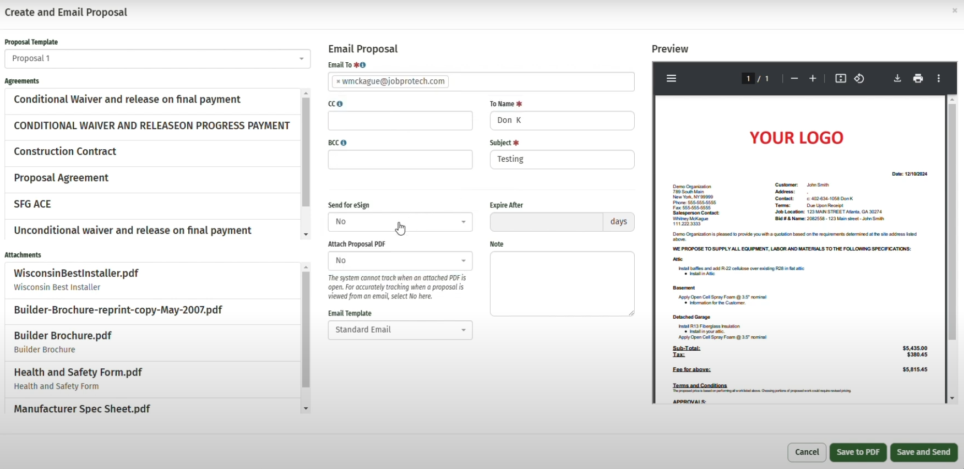This screenshot has width=964, height=469.
Task: Click the fit to page icon
Action: coord(841,79)
